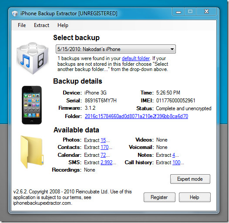This screenshot has height=223, width=229.
Task: Click the app icon in title bar
Action: pyautogui.click(x=15, y=14)
